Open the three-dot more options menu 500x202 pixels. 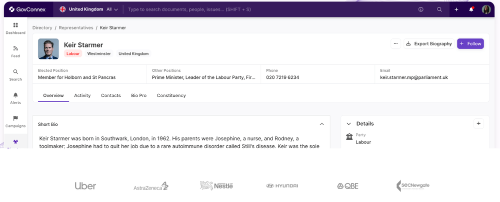click(x=395, y=43)
